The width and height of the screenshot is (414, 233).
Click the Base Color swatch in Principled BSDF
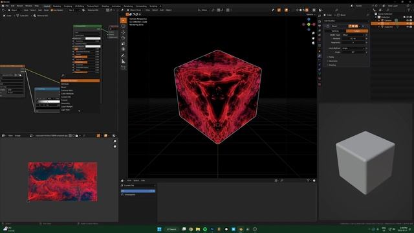click(x=93, y=38)
